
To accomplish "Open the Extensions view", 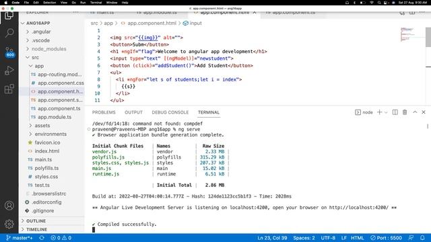I will [9, 89].
